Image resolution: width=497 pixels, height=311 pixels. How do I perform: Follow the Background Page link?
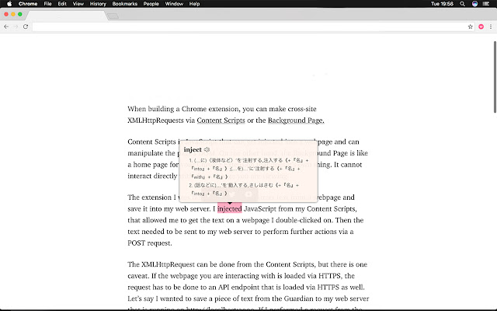(296, 121)
